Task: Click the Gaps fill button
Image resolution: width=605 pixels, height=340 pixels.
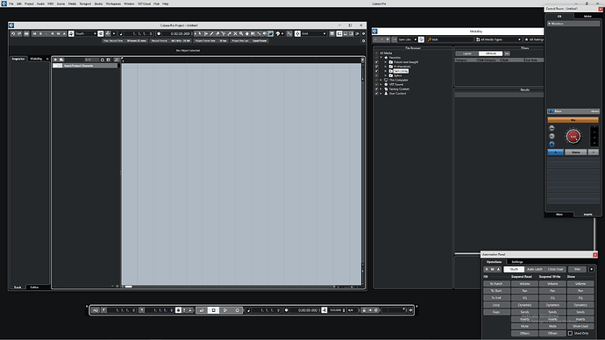Action: [x=496, y=312]
